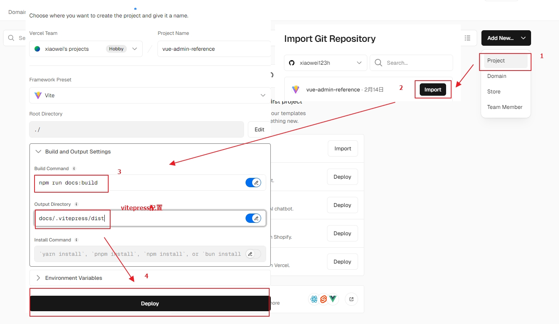Collapse the Build and Output Settings section
The width and height of the screenshot is (559, 324).
click(78, 152)
